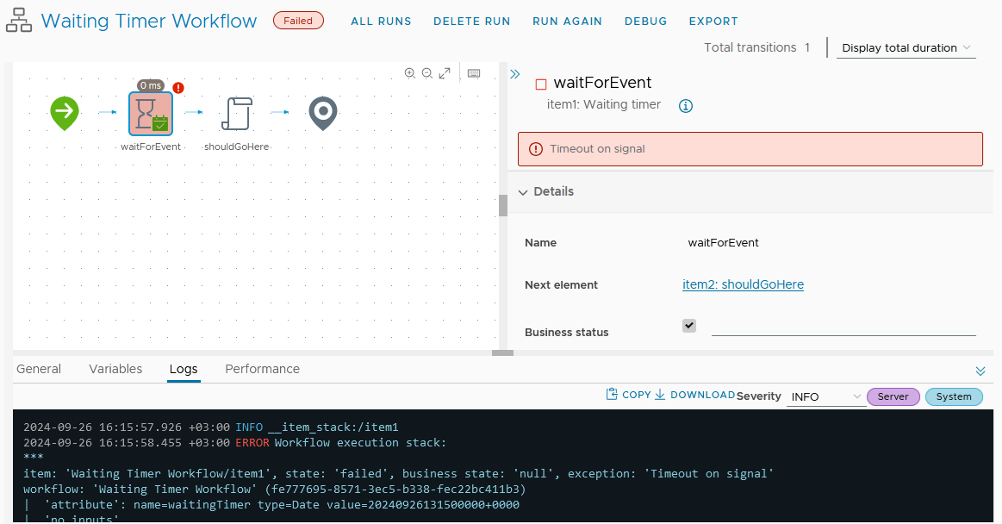Click the waitForEvent name value
The height and width of the screenshot is (524, 1002).
724,243
